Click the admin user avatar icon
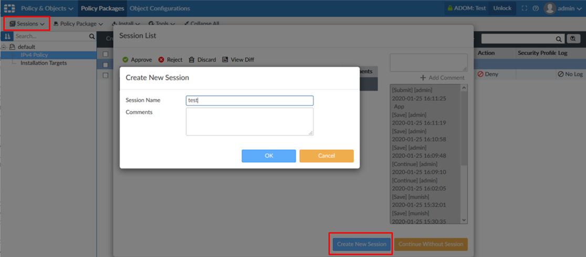Viewport: 586px width, 257px height. point(550,8)
